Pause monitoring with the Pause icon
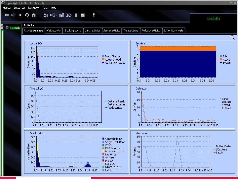This screenshot has height=179, width=238. [20, 15]
